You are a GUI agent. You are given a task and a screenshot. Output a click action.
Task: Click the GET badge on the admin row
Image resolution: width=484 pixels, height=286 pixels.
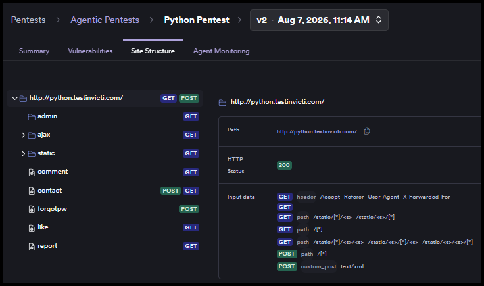191,116
